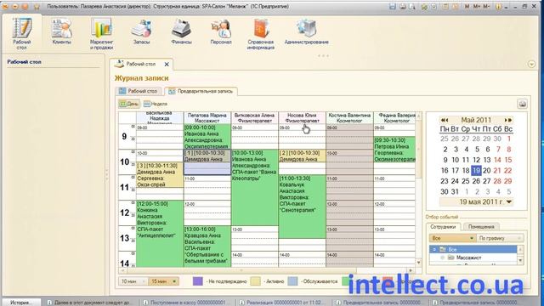Click Не подтверждено purple legend swatch

[x=197, y=281]
